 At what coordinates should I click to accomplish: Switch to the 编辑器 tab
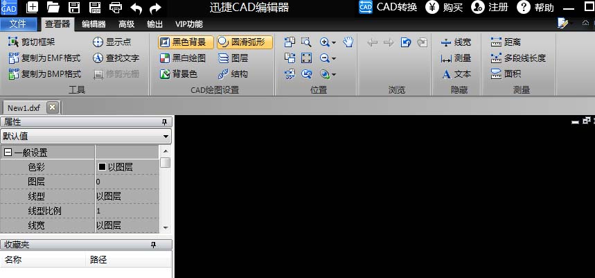coord(94,24)
